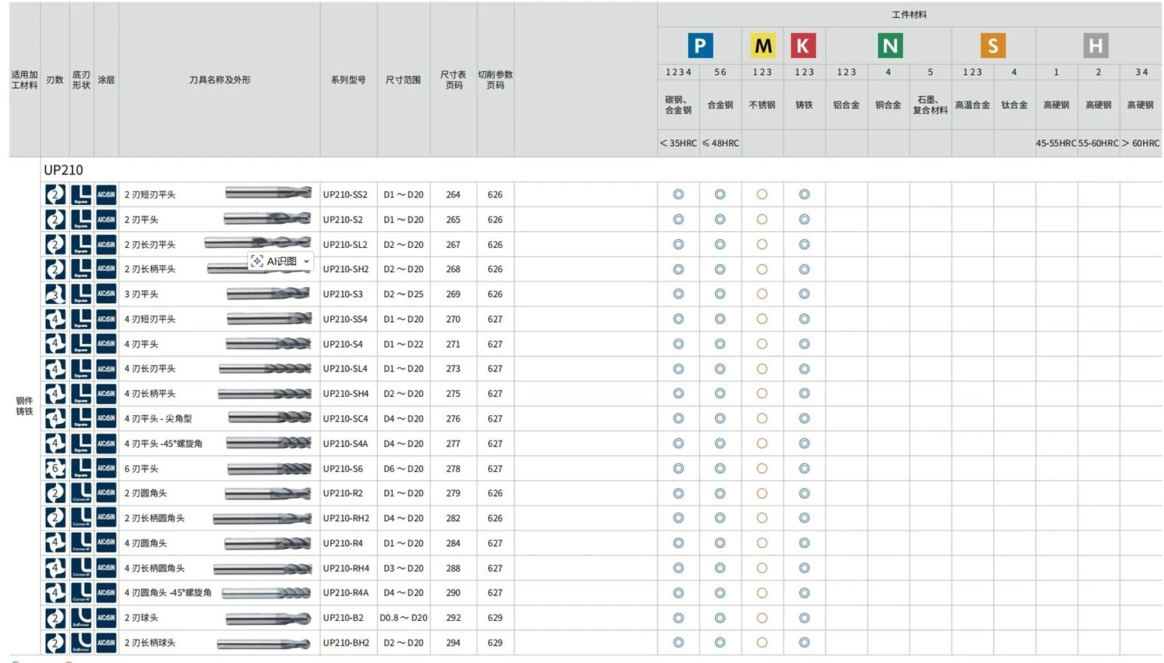Click the gray H material group icon

click(1096, 46)
